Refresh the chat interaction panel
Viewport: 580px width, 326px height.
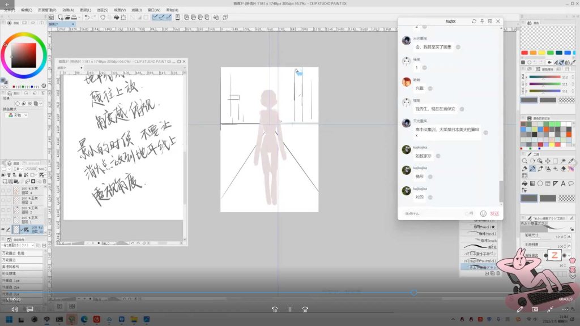coord(474,21)
